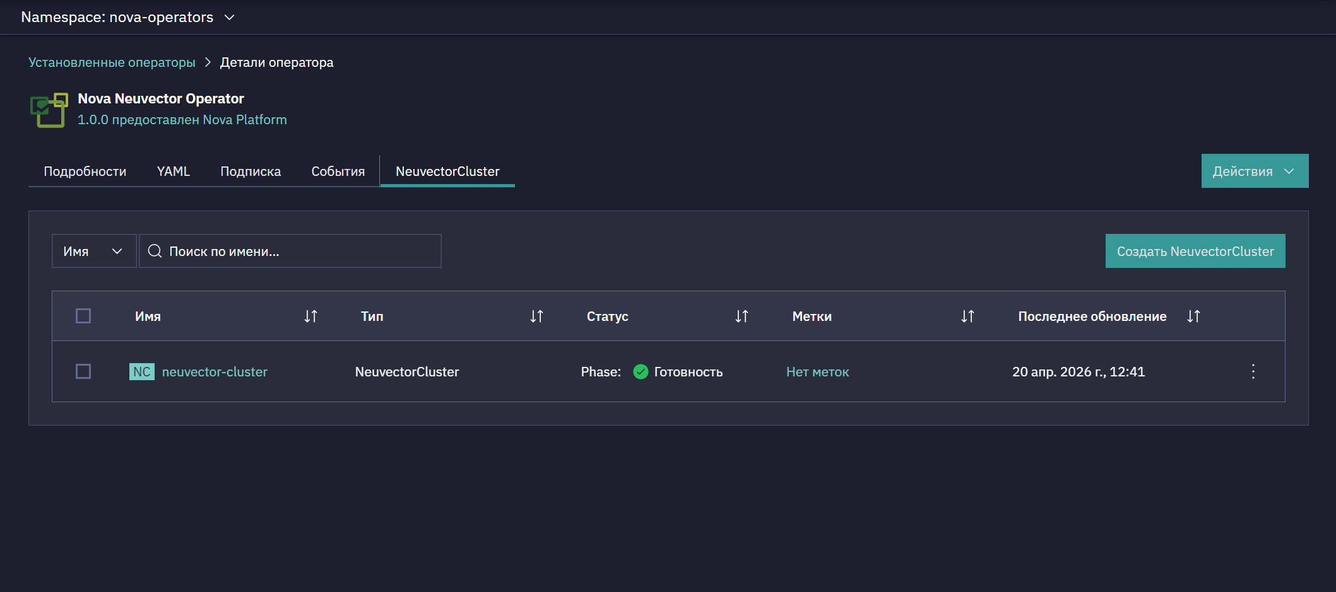Viewport: 1336px width, 592px height.
Task: Switch to the События tab
Action: tap(338, 171)
